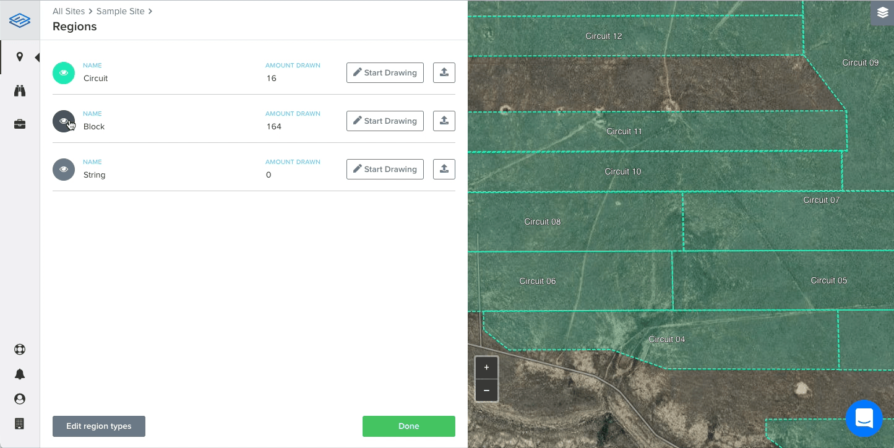Open the blue chat support bubble
Screen dimensions: 894x448
864,419
